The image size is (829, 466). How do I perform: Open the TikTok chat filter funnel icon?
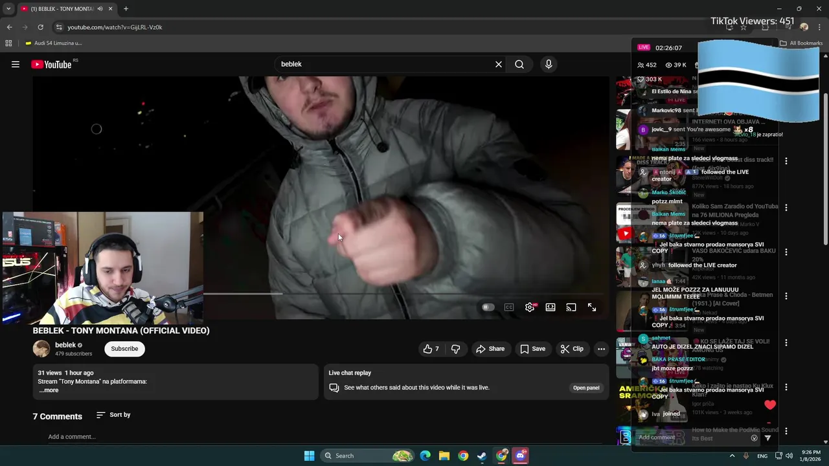[x=768, y=438]
